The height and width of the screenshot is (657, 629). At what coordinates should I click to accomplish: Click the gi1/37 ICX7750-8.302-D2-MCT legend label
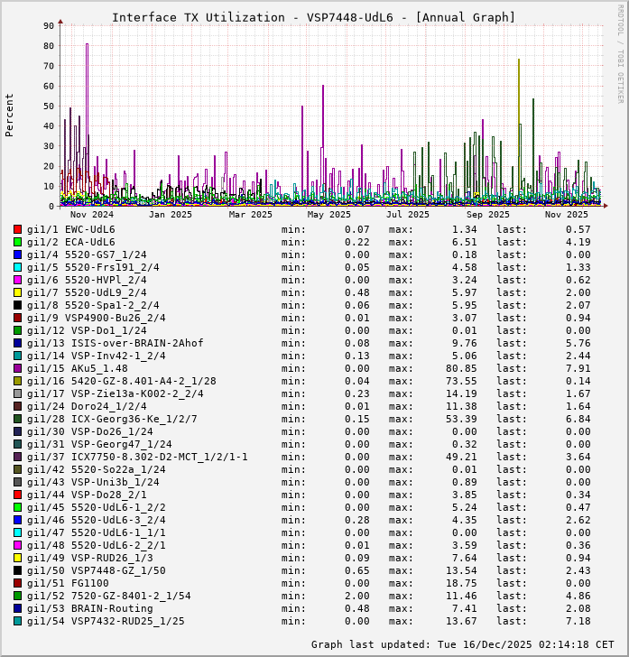[137, 457]
